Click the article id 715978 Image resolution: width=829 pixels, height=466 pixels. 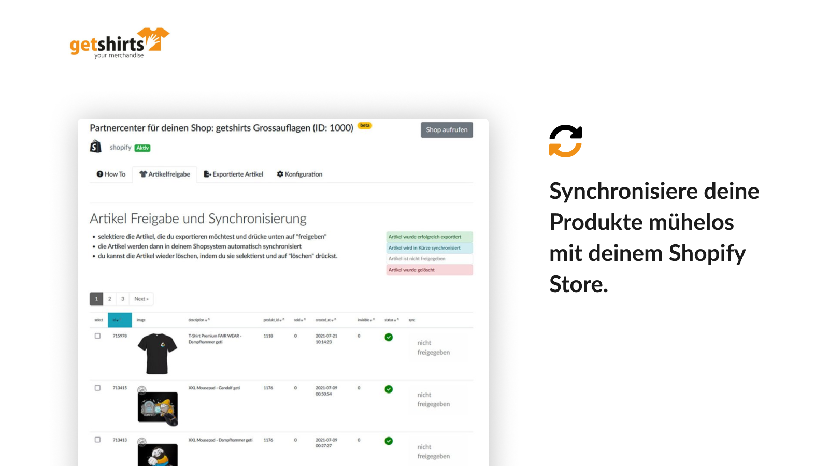120,336
